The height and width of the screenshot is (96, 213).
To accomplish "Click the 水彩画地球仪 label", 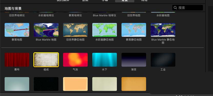I will point(46,15).
